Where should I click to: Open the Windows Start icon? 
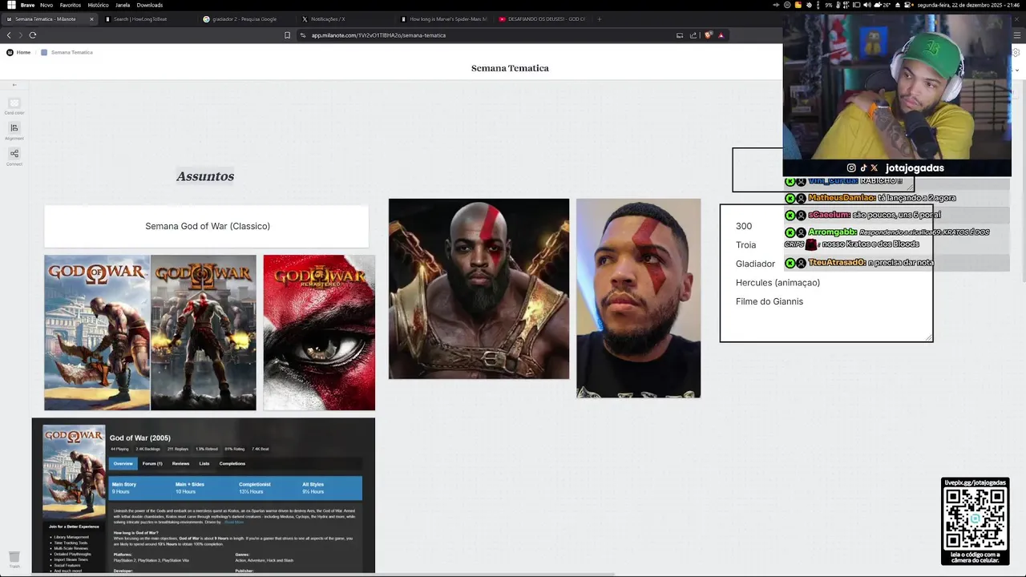(11, 5)
